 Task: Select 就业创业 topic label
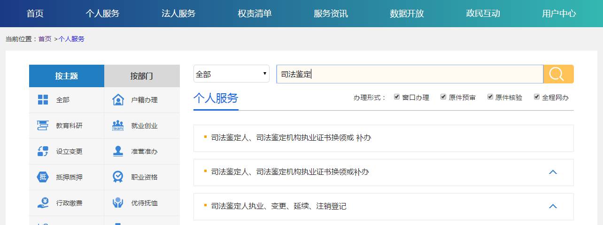coord(144,126)
